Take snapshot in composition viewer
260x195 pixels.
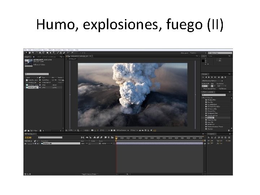point(92,130)
